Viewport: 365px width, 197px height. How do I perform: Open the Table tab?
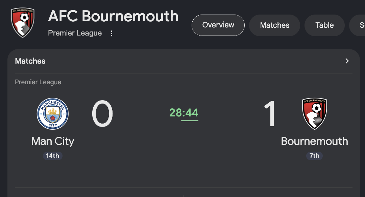pyautogui.click(x=324, y=25)
